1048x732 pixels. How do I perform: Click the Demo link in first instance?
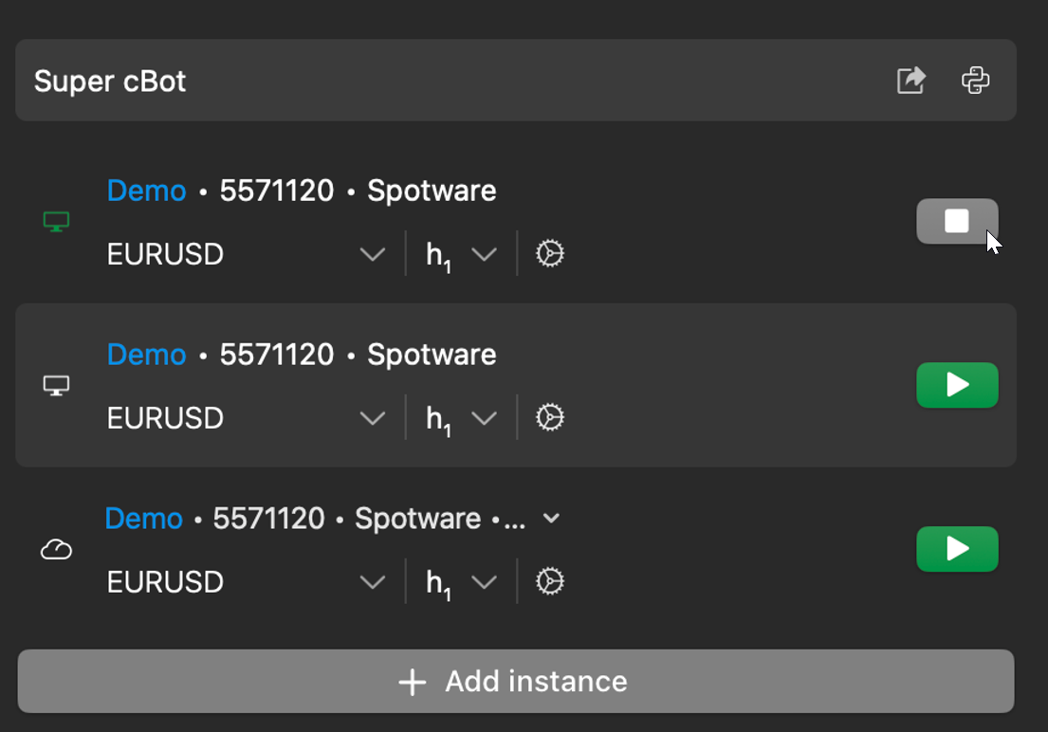point(146,191)
